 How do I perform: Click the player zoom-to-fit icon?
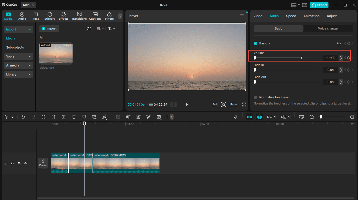[x=224, y=104]
